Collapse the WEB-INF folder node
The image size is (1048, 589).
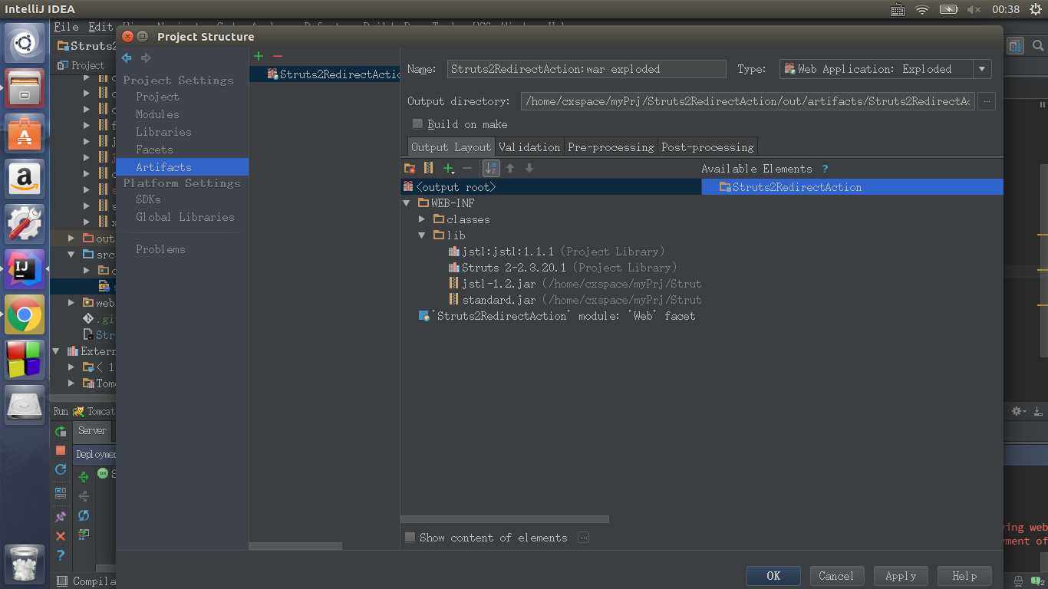click(407, 203)
